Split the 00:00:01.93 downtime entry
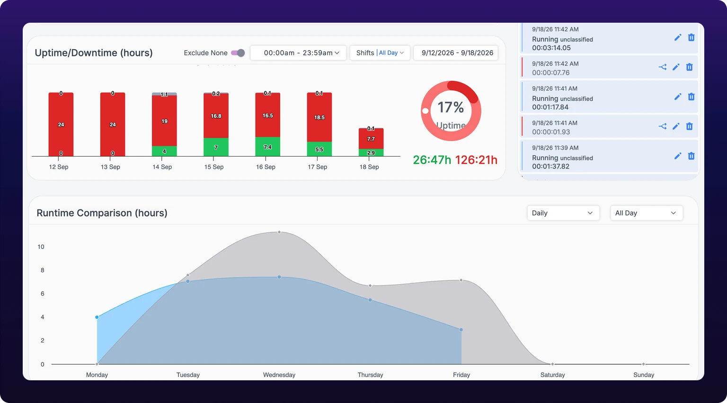This screenshot has height=403, width=727. coord(663,126)
